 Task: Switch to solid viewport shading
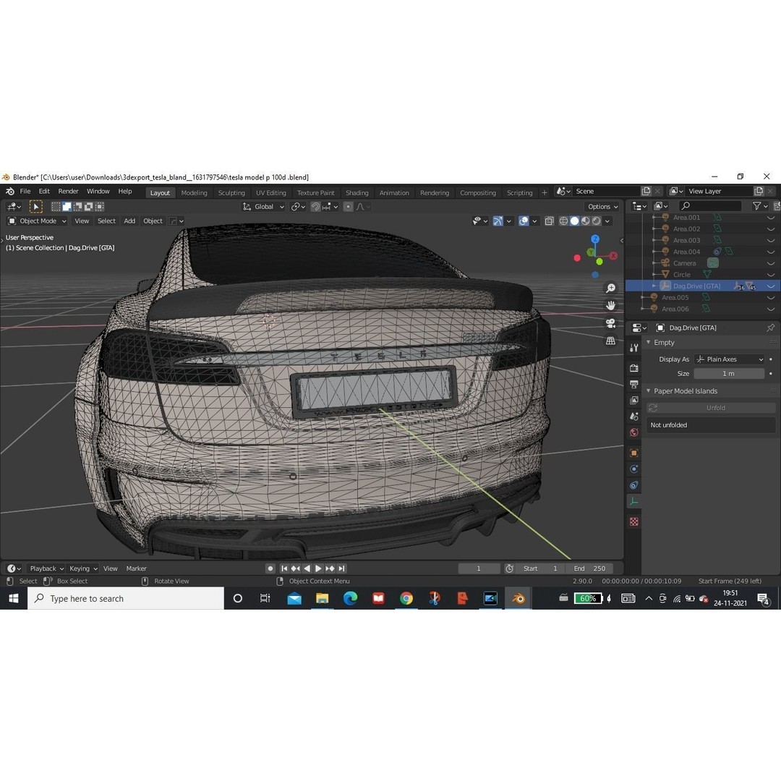[574, 221]
